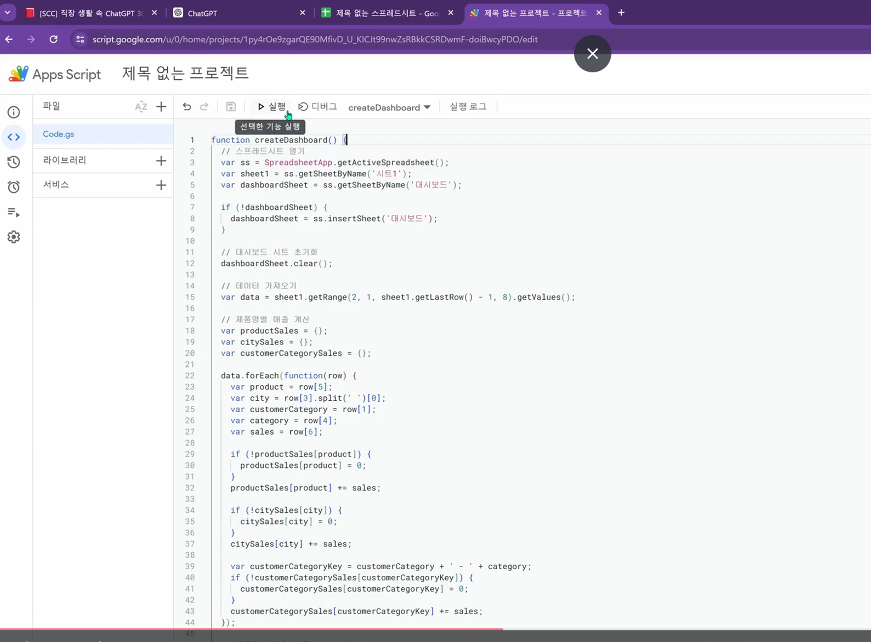Click the 서비스 section label
This screenshot has height=642, width=871.
point(56,184)
